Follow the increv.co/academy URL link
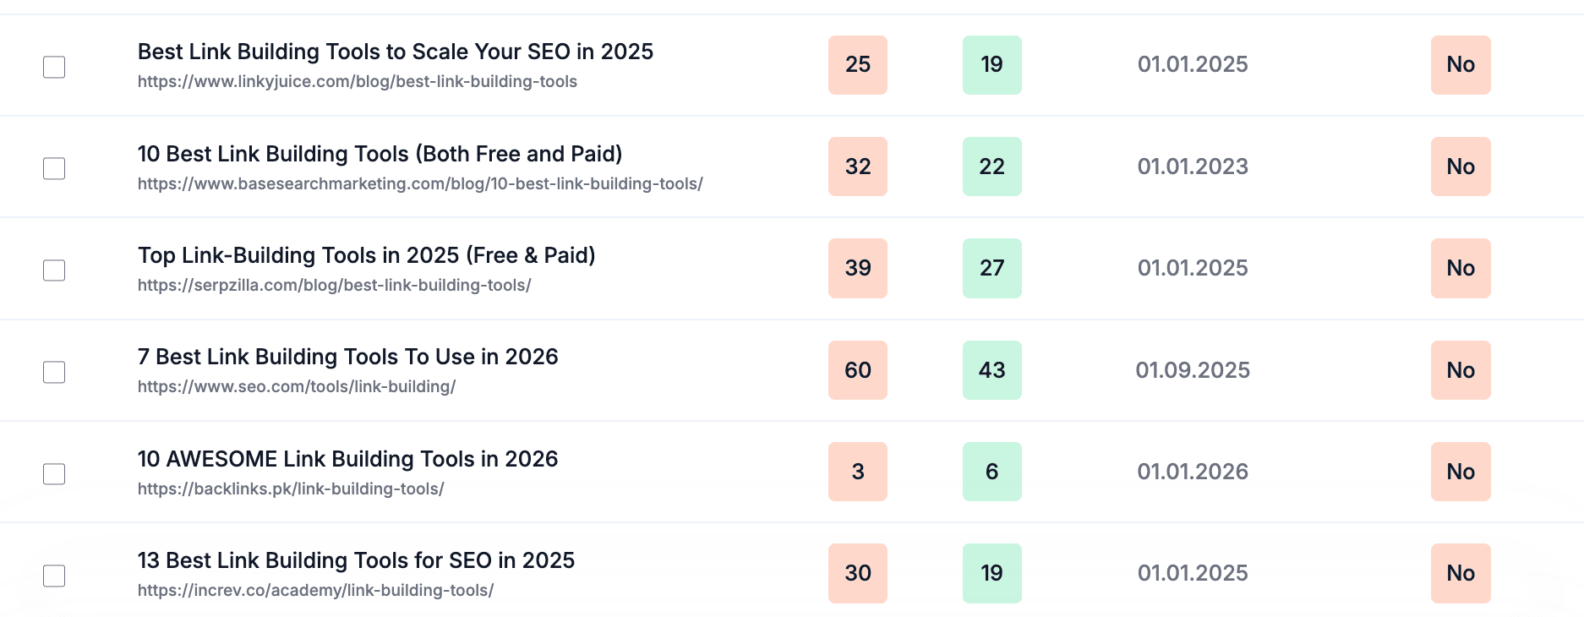This screenshot has height=617, width=1584. click(x=315, y=590)
